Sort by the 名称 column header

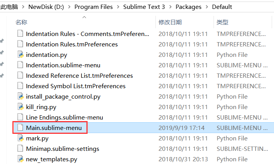coord(21,22)
